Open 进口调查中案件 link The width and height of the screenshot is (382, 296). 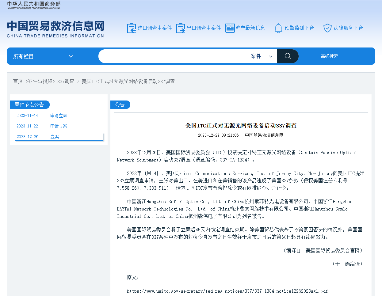155,28
